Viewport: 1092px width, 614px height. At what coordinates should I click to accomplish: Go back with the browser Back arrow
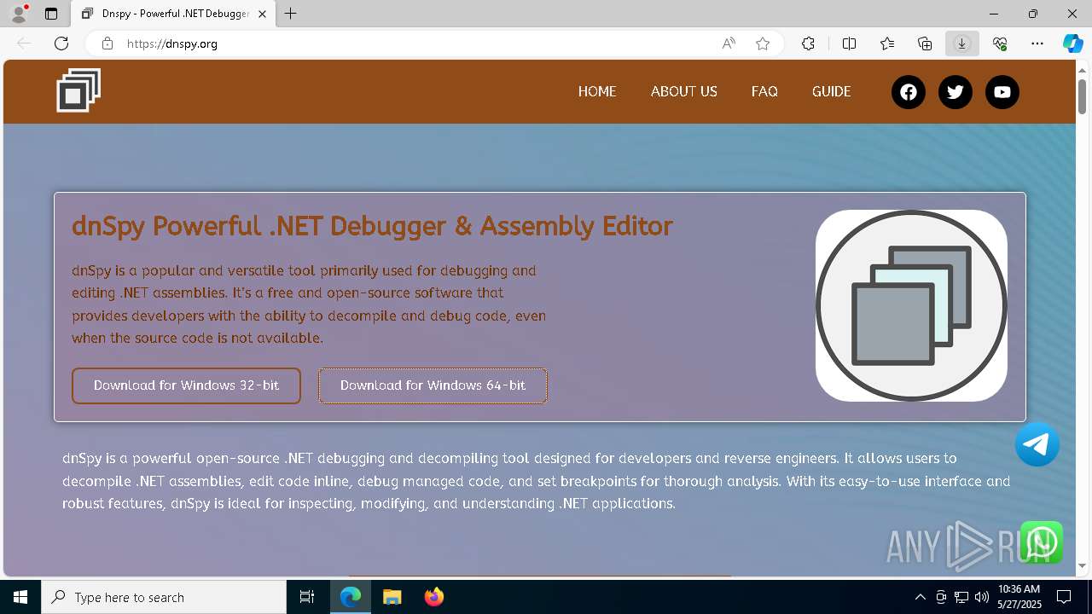pos(24,43)
